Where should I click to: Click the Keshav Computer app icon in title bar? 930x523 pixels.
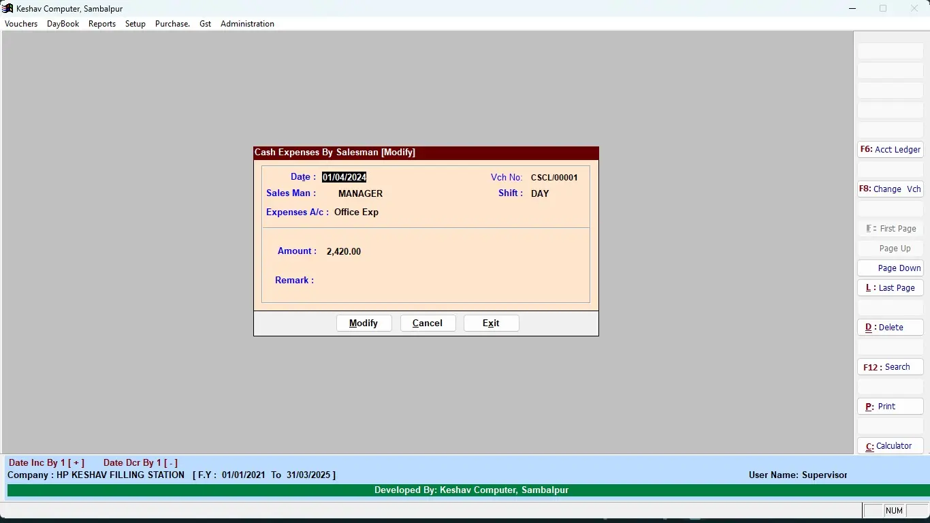8,8
